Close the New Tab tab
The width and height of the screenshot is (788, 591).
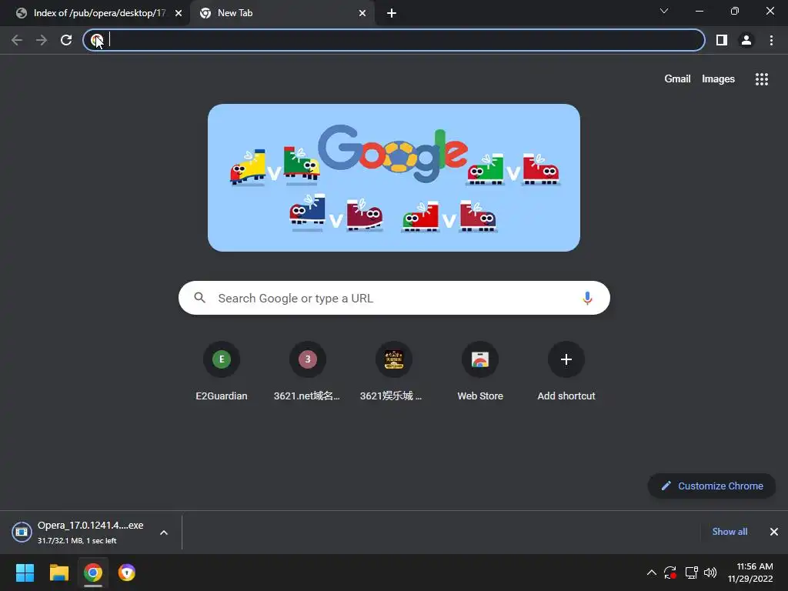click(362, 13)
